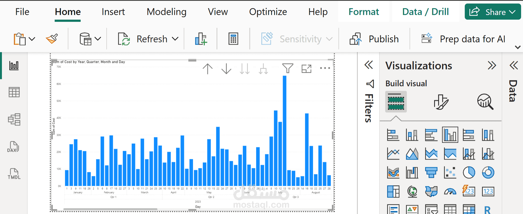
Task: Select the Format painter brush
Action: [x=52, y=39]
